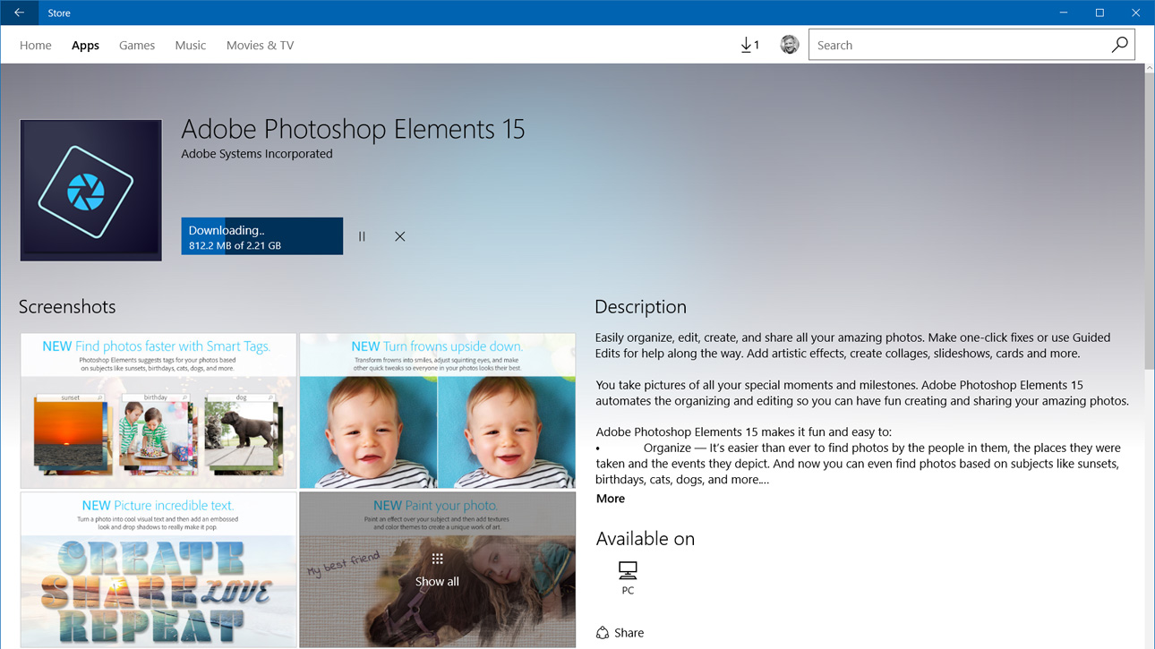This screenshot has width=1155, height=649.
Task: Expand the full description with More
Action: pyautogui.click(x=610, y=498)
